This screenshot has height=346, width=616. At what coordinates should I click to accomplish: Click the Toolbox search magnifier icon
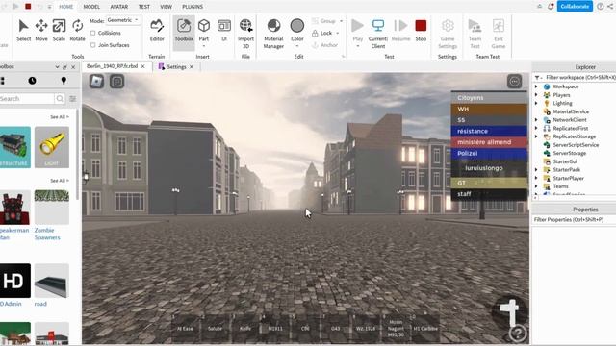tap(60, 98)
